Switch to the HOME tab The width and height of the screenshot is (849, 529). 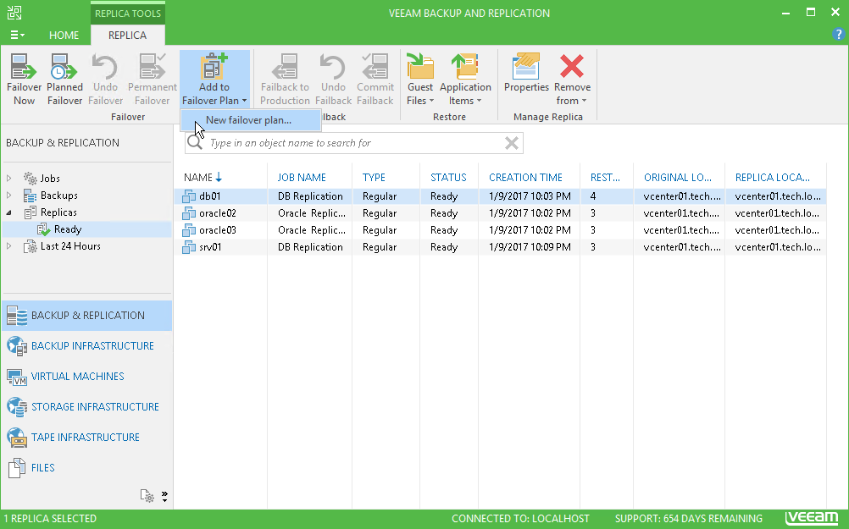pos(64,36)
